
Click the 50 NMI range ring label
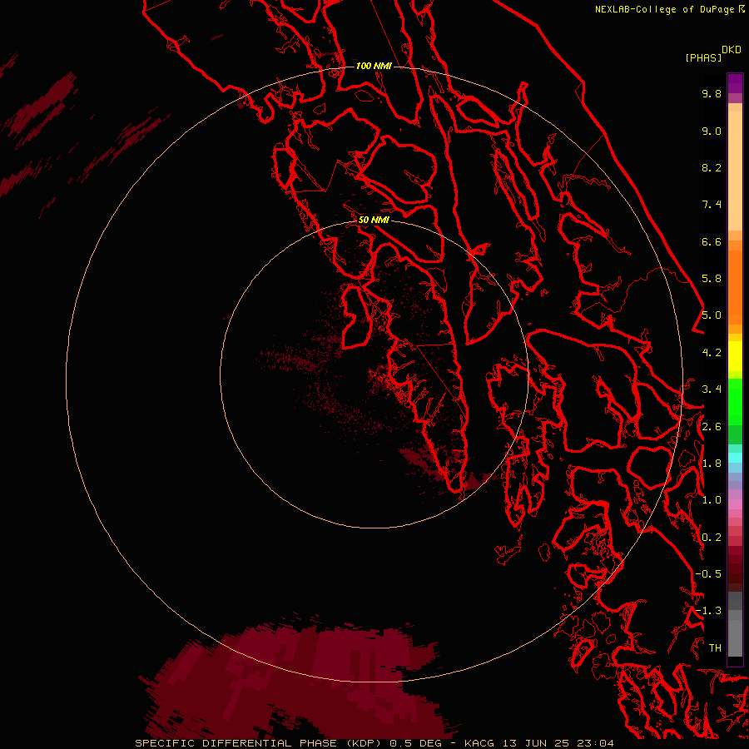[374, 220]
